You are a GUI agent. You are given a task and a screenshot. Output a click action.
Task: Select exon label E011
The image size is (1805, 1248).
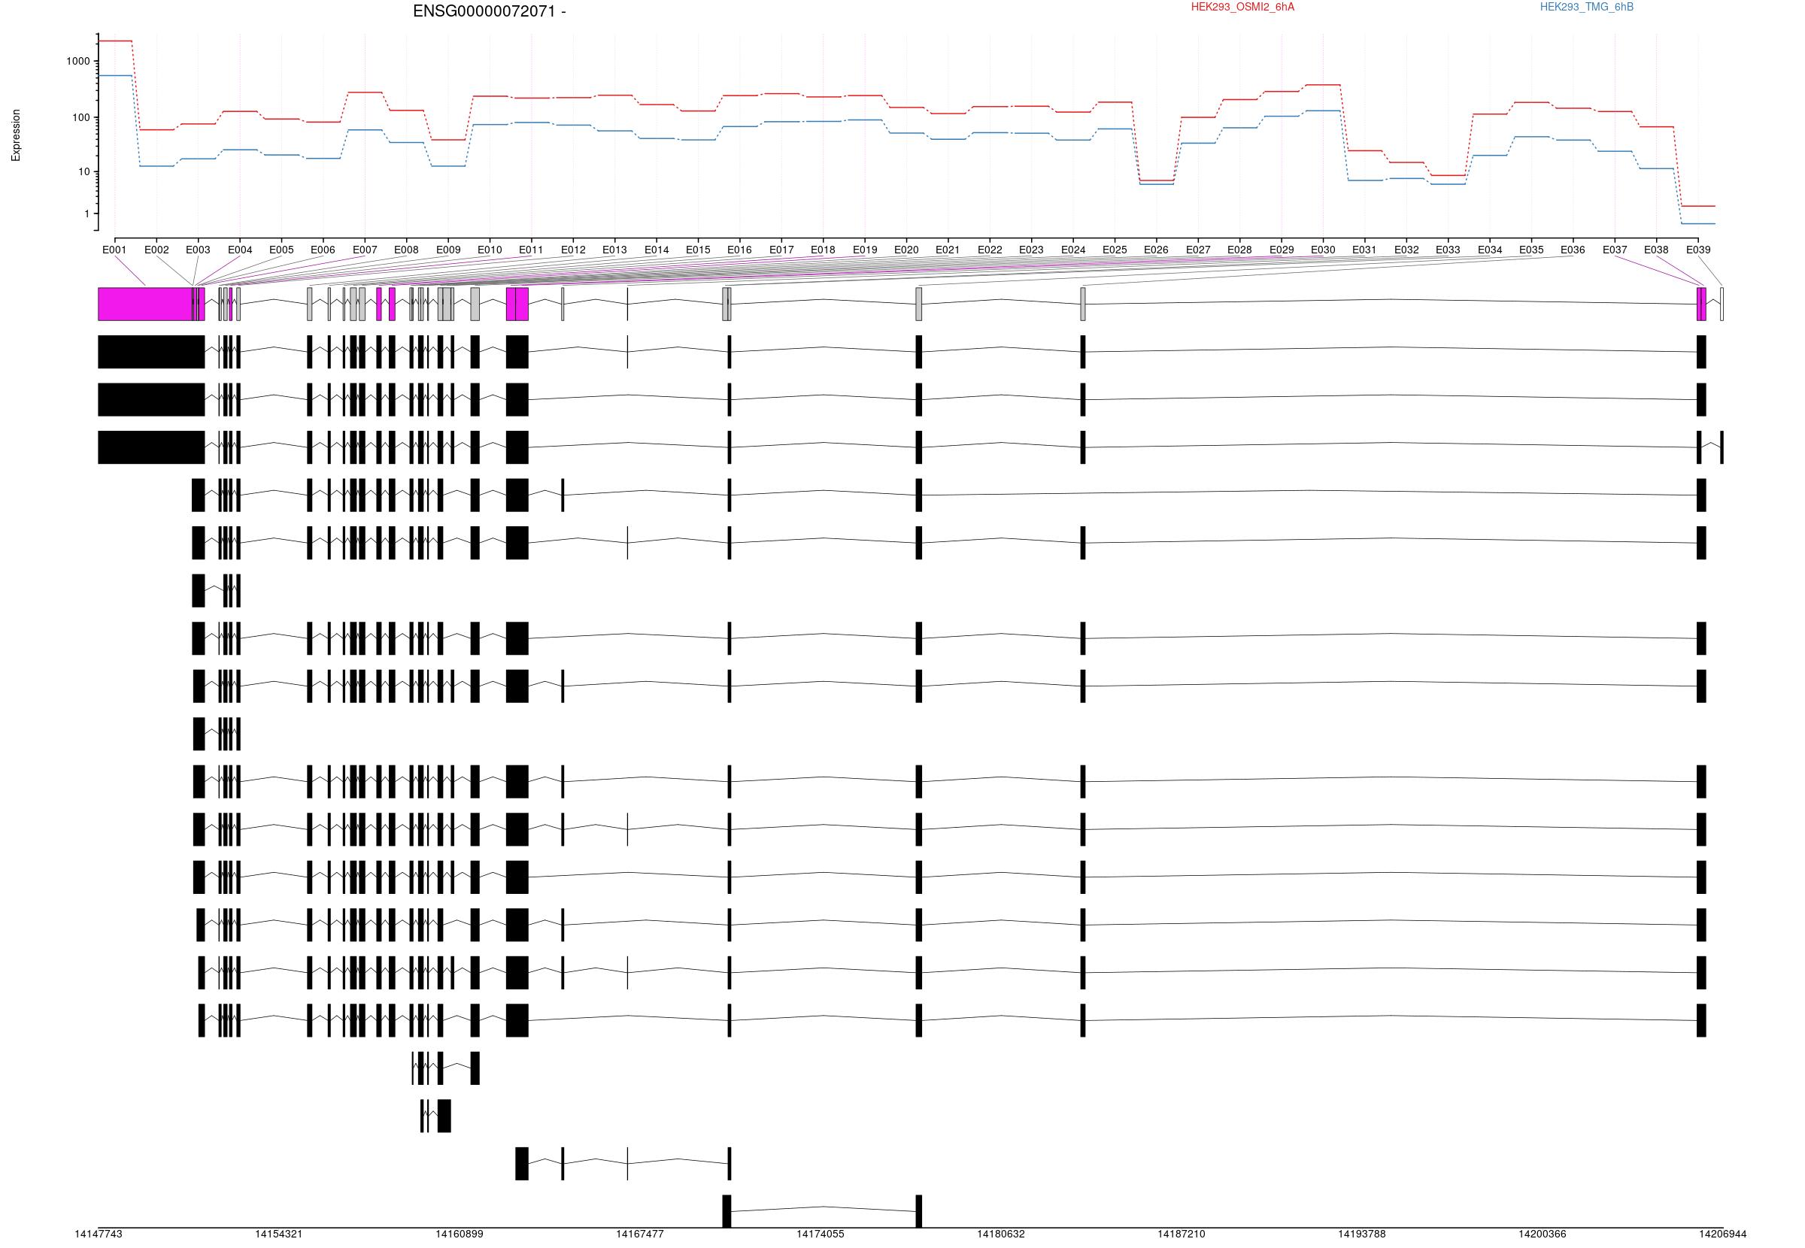531,250
